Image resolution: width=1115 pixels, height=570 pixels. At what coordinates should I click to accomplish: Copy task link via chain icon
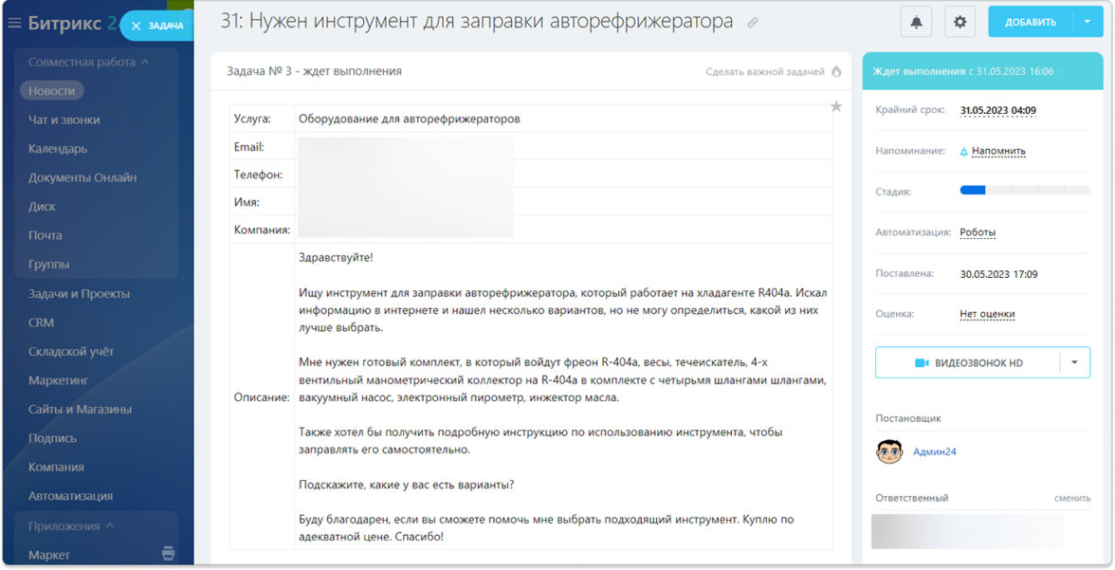[753, 23]
